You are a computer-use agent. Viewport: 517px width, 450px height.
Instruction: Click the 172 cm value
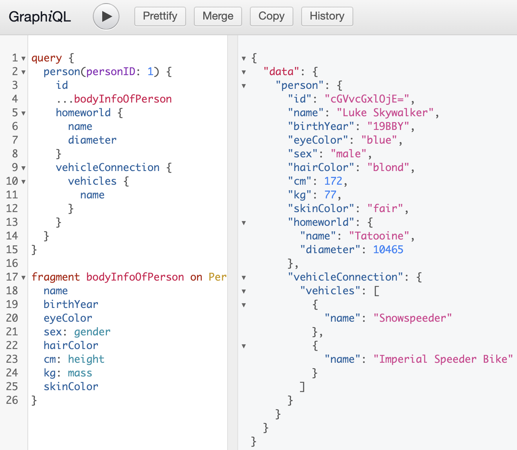pos(333,181)
